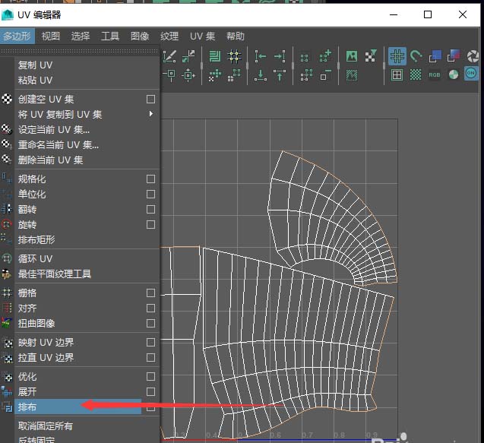Open the 视图 menu

[50, 36]
